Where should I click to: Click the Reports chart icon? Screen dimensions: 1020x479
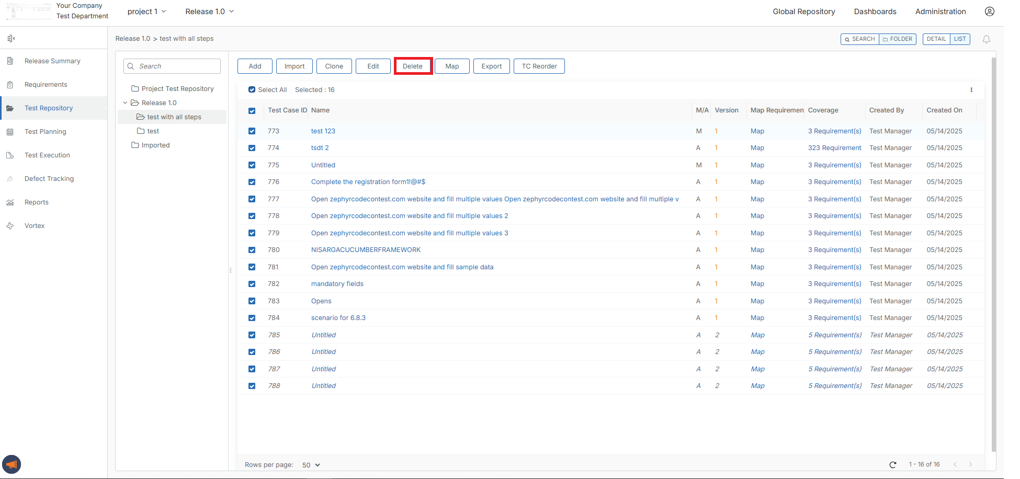click(x=10, y=202)
